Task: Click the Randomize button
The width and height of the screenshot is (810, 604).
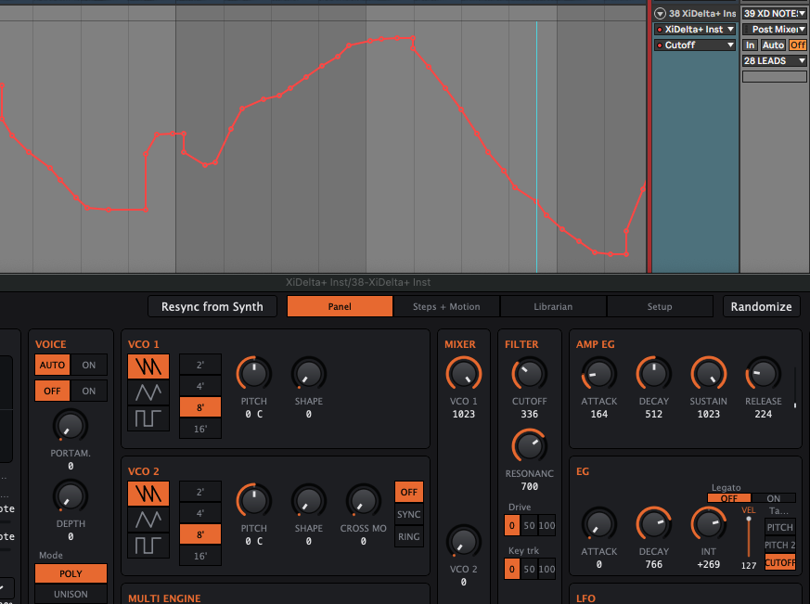Action: coord(761,306)
